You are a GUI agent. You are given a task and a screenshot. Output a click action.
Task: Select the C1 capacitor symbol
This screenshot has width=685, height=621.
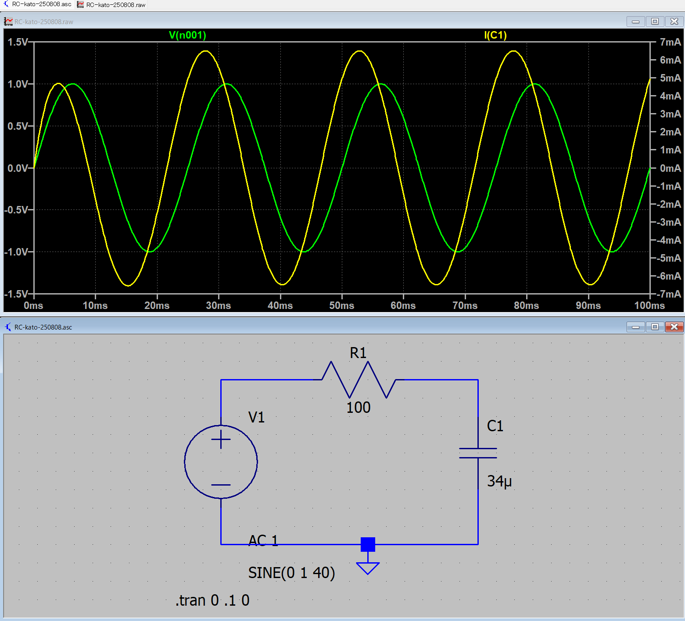tap(478, 453)
